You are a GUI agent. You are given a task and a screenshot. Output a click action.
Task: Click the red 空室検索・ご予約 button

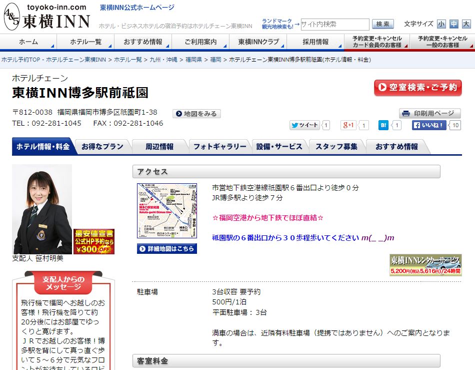[x=417, y=88]
